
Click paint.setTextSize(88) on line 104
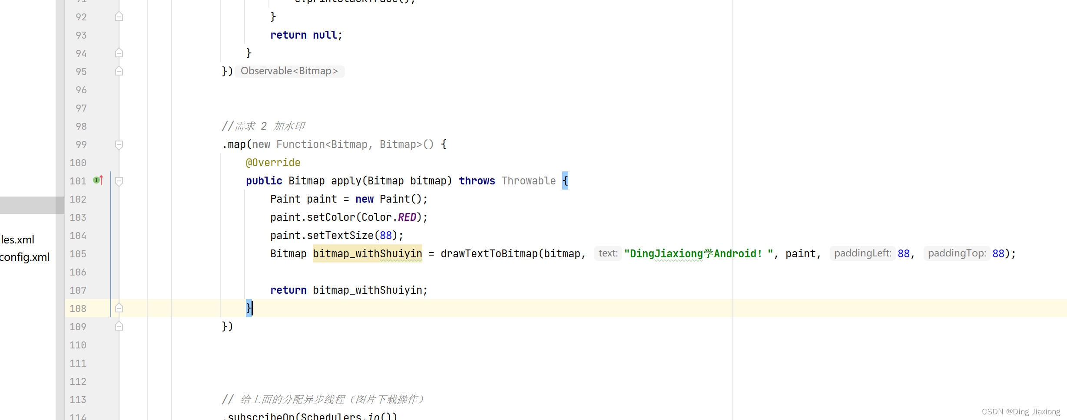pos(337,236)
